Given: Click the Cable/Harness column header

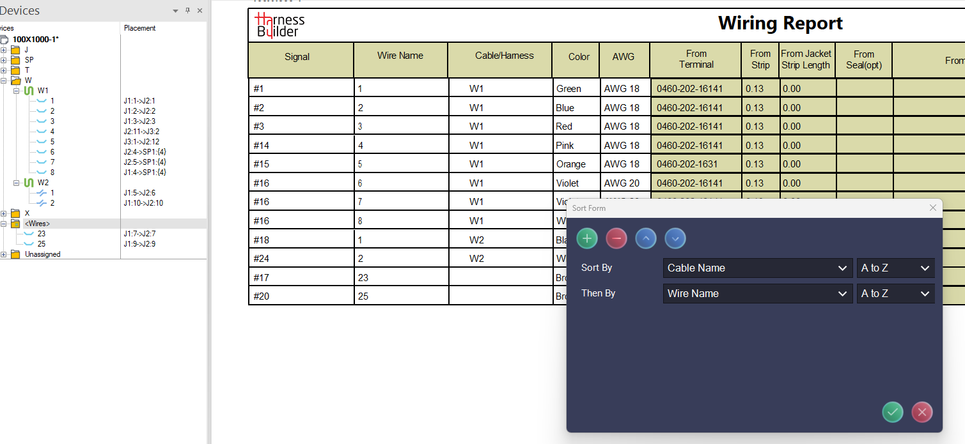Looking at the screenshot, I should [x=500, y=60].
